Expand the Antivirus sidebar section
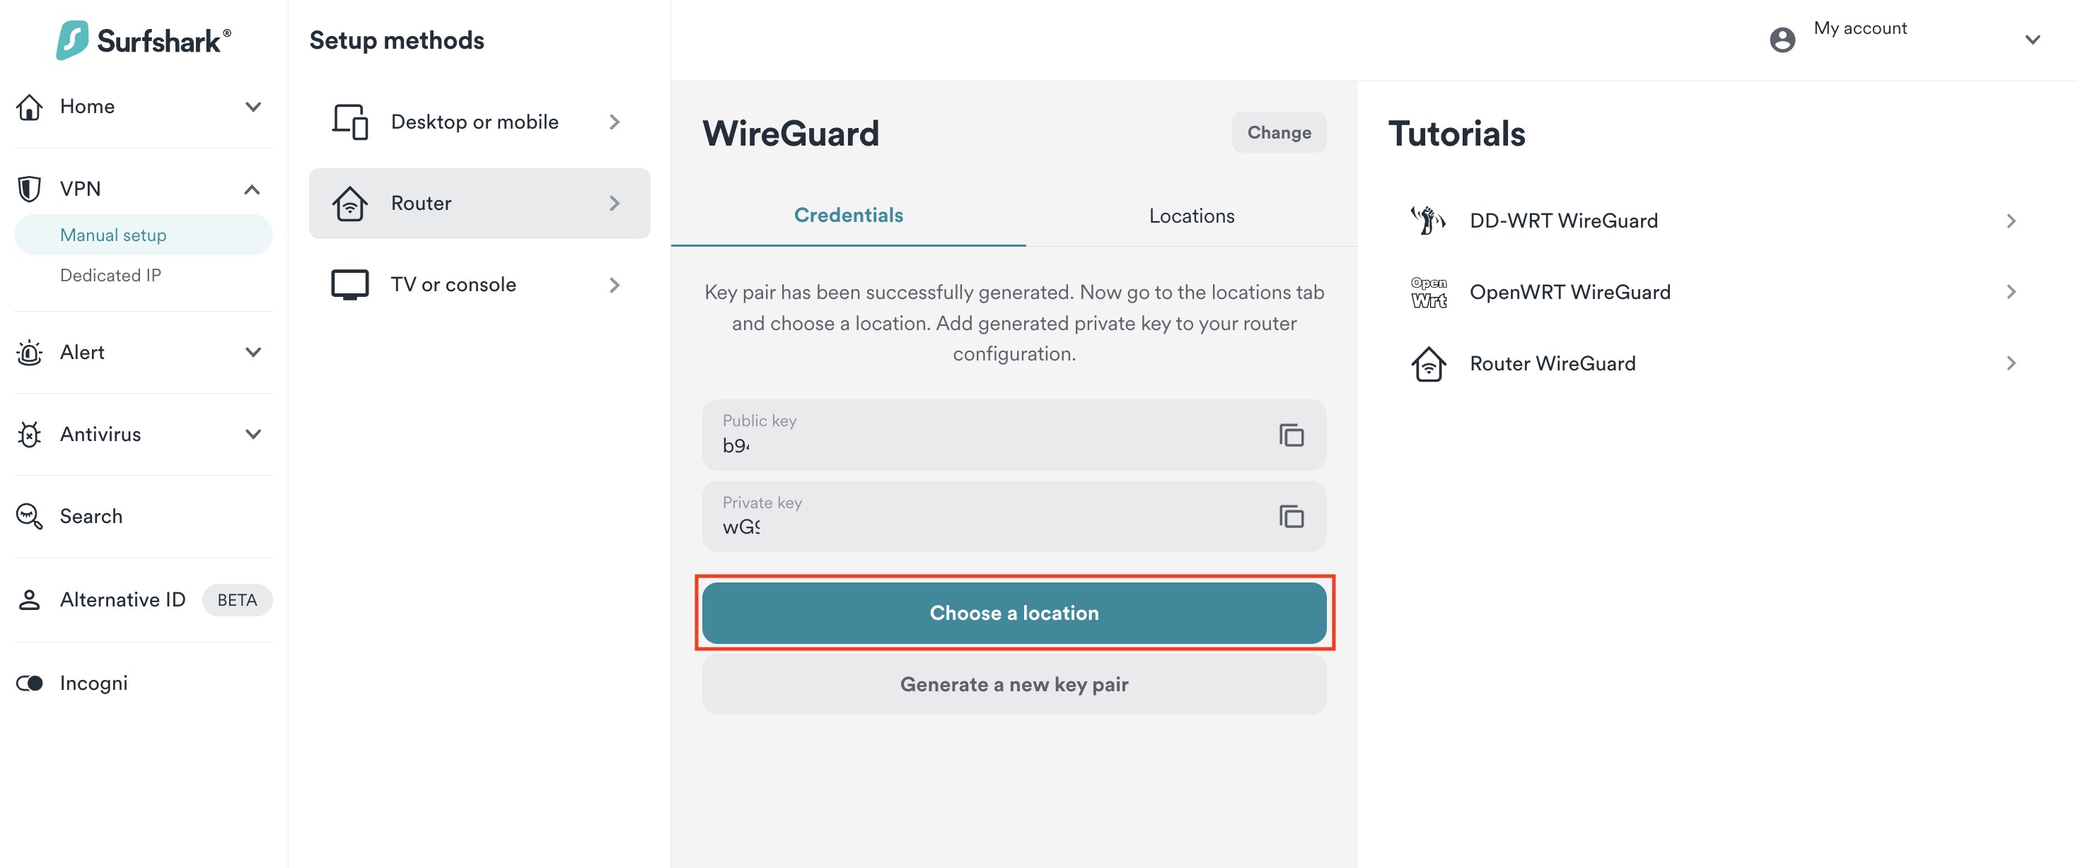The height and width of the screenshot is (868, 2078). point(253,435)
